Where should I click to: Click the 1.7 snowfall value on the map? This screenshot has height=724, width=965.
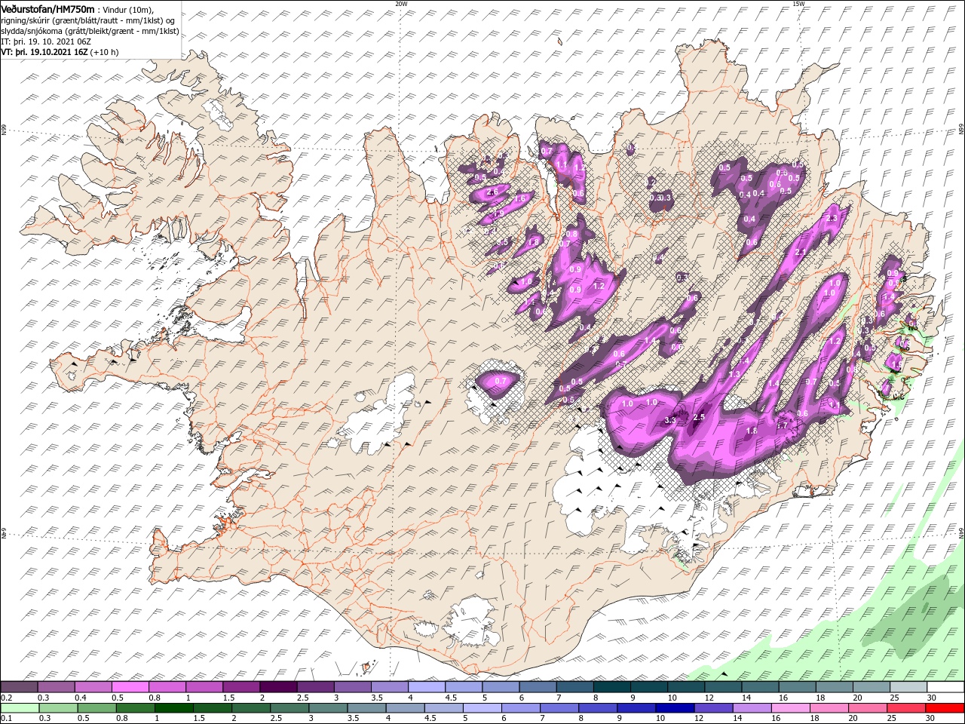coord(782,425)
